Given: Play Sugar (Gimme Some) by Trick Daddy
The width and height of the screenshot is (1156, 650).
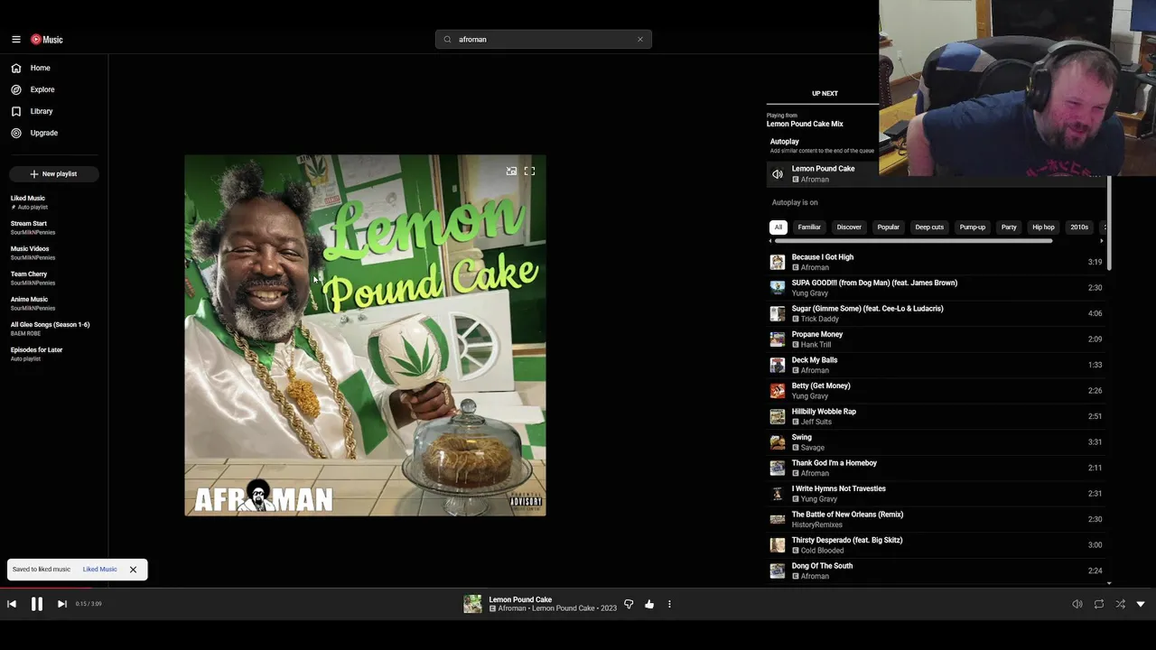Looking at the screenshot, I should click(x=936, y=313).
